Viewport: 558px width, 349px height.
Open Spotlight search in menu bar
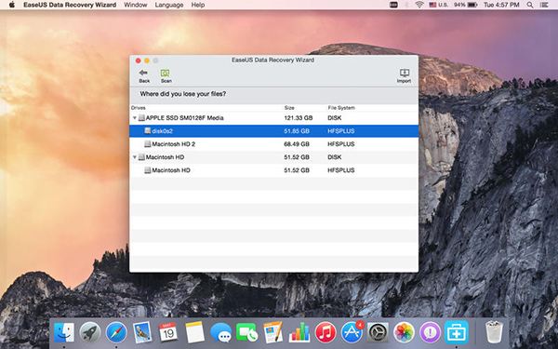530,5
